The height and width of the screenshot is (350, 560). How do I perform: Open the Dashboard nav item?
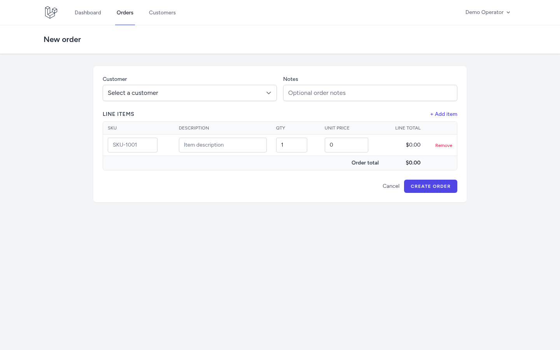tap(88, 12)
